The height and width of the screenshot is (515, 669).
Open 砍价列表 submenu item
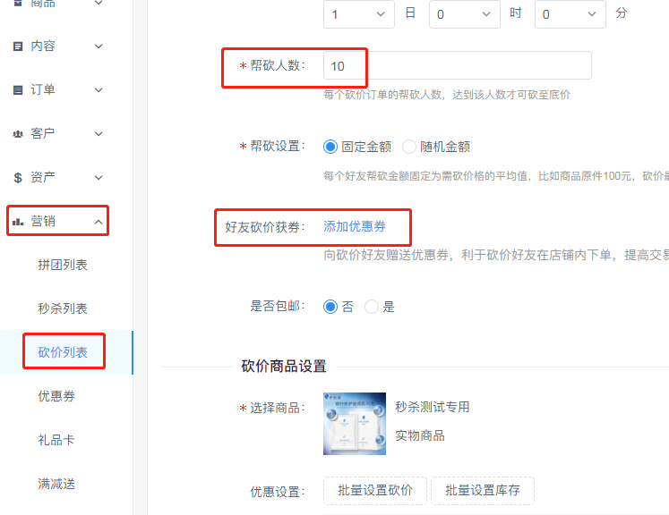tap(63, 352)
